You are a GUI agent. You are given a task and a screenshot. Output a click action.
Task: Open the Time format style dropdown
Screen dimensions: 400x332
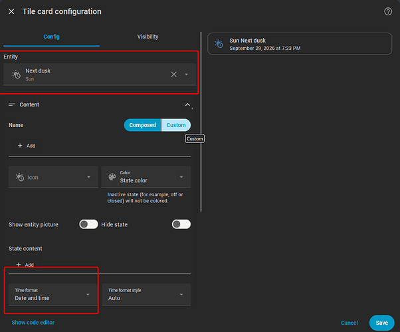(x=146, y=295)
